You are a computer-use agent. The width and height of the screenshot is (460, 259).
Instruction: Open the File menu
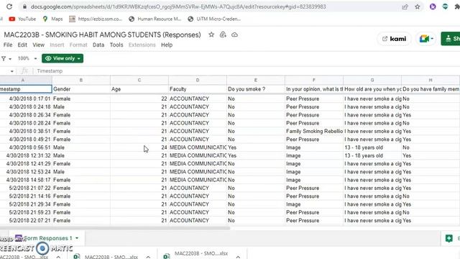8,45
